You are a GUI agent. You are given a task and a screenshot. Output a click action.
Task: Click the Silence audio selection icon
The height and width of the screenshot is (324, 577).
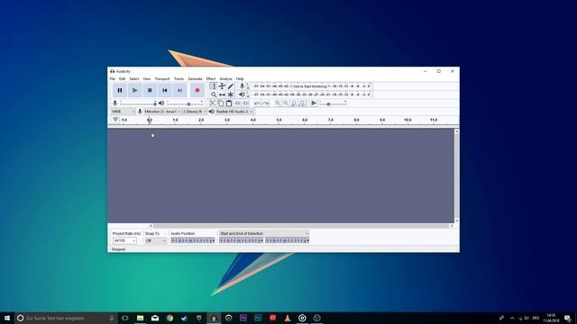tap(245, 103)
